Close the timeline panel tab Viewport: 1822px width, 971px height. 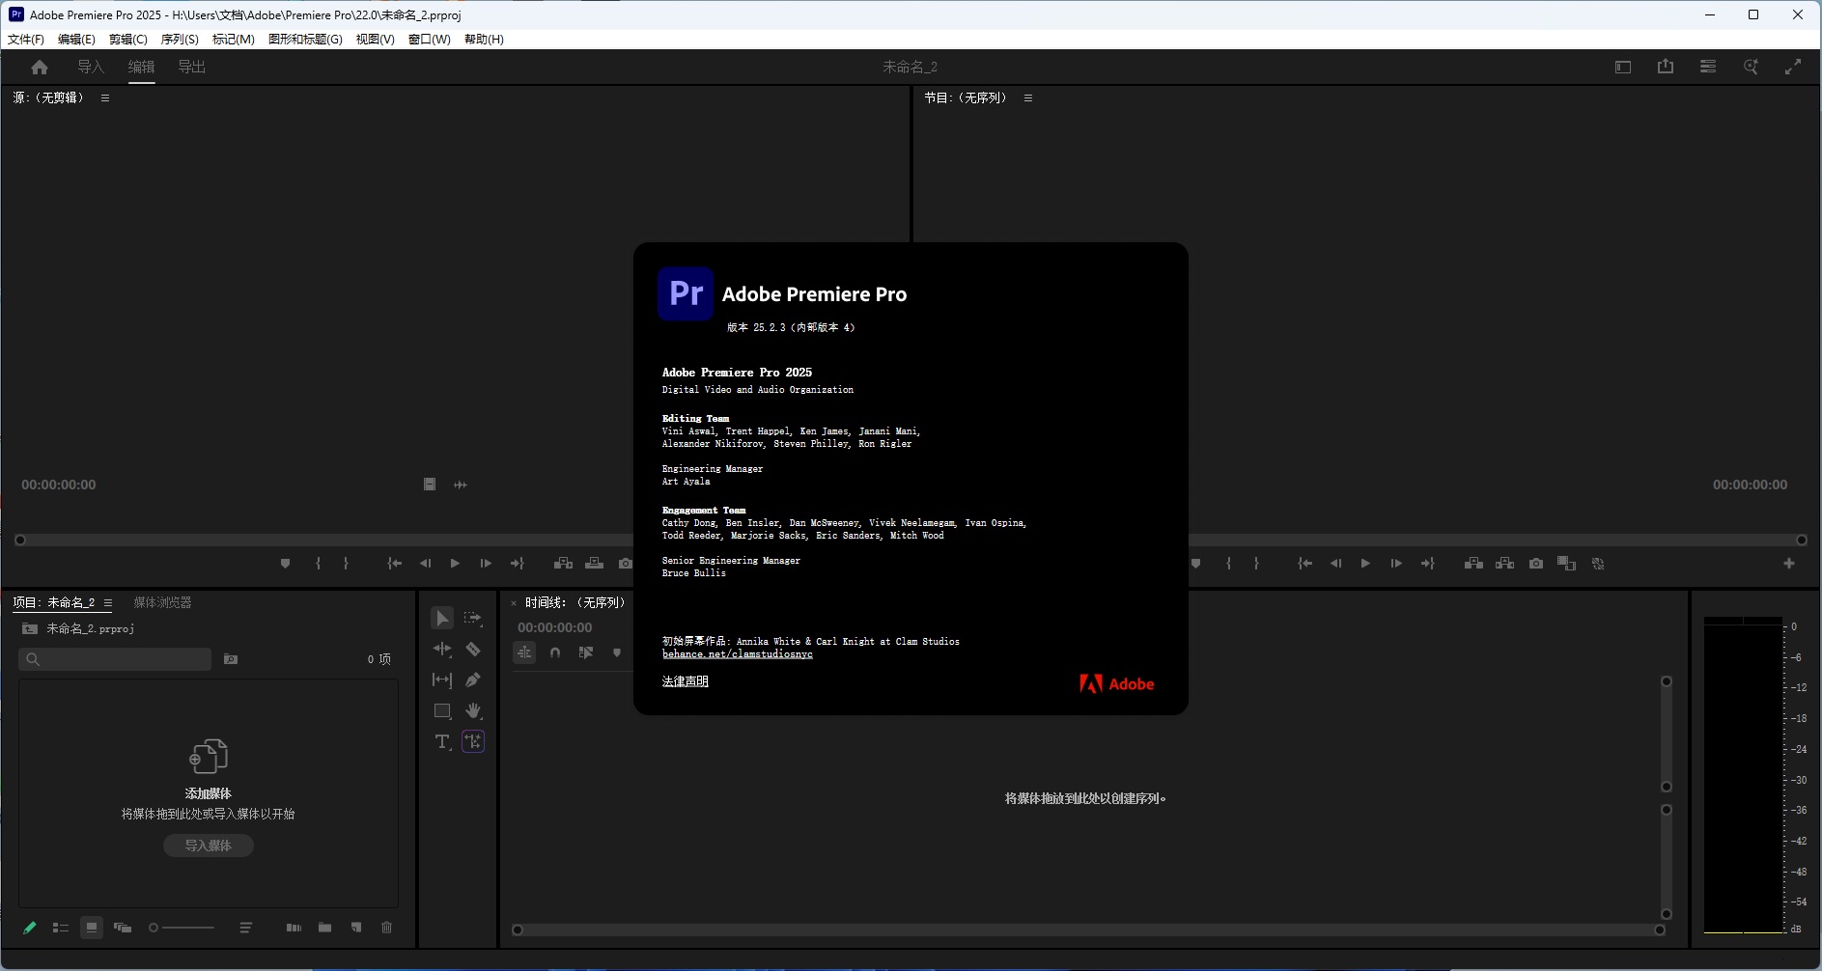point(514,603)
